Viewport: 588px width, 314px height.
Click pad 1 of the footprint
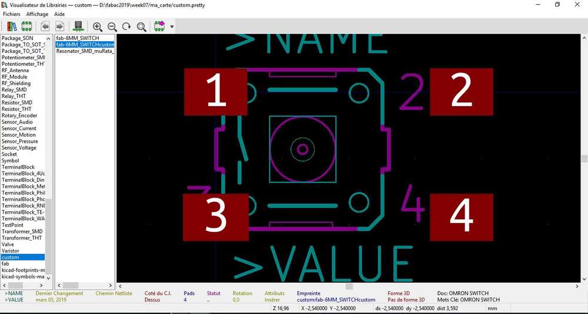pyautogui.click(x=216, y=92)
